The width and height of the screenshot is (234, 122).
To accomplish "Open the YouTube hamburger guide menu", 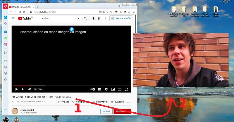I will pos(13,18).
